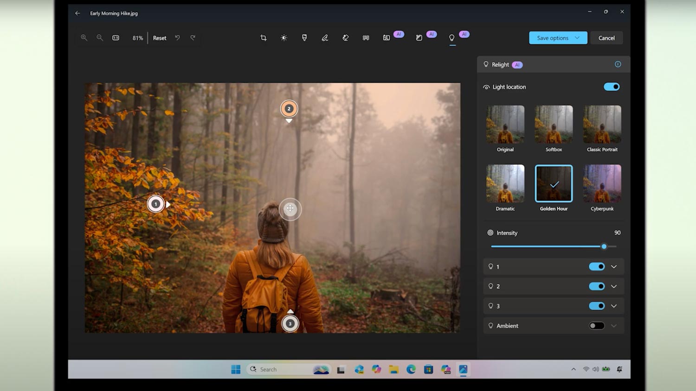This screenshot has width=696, height=391.
Task: Open the volume control in tray
Action: 596,369
